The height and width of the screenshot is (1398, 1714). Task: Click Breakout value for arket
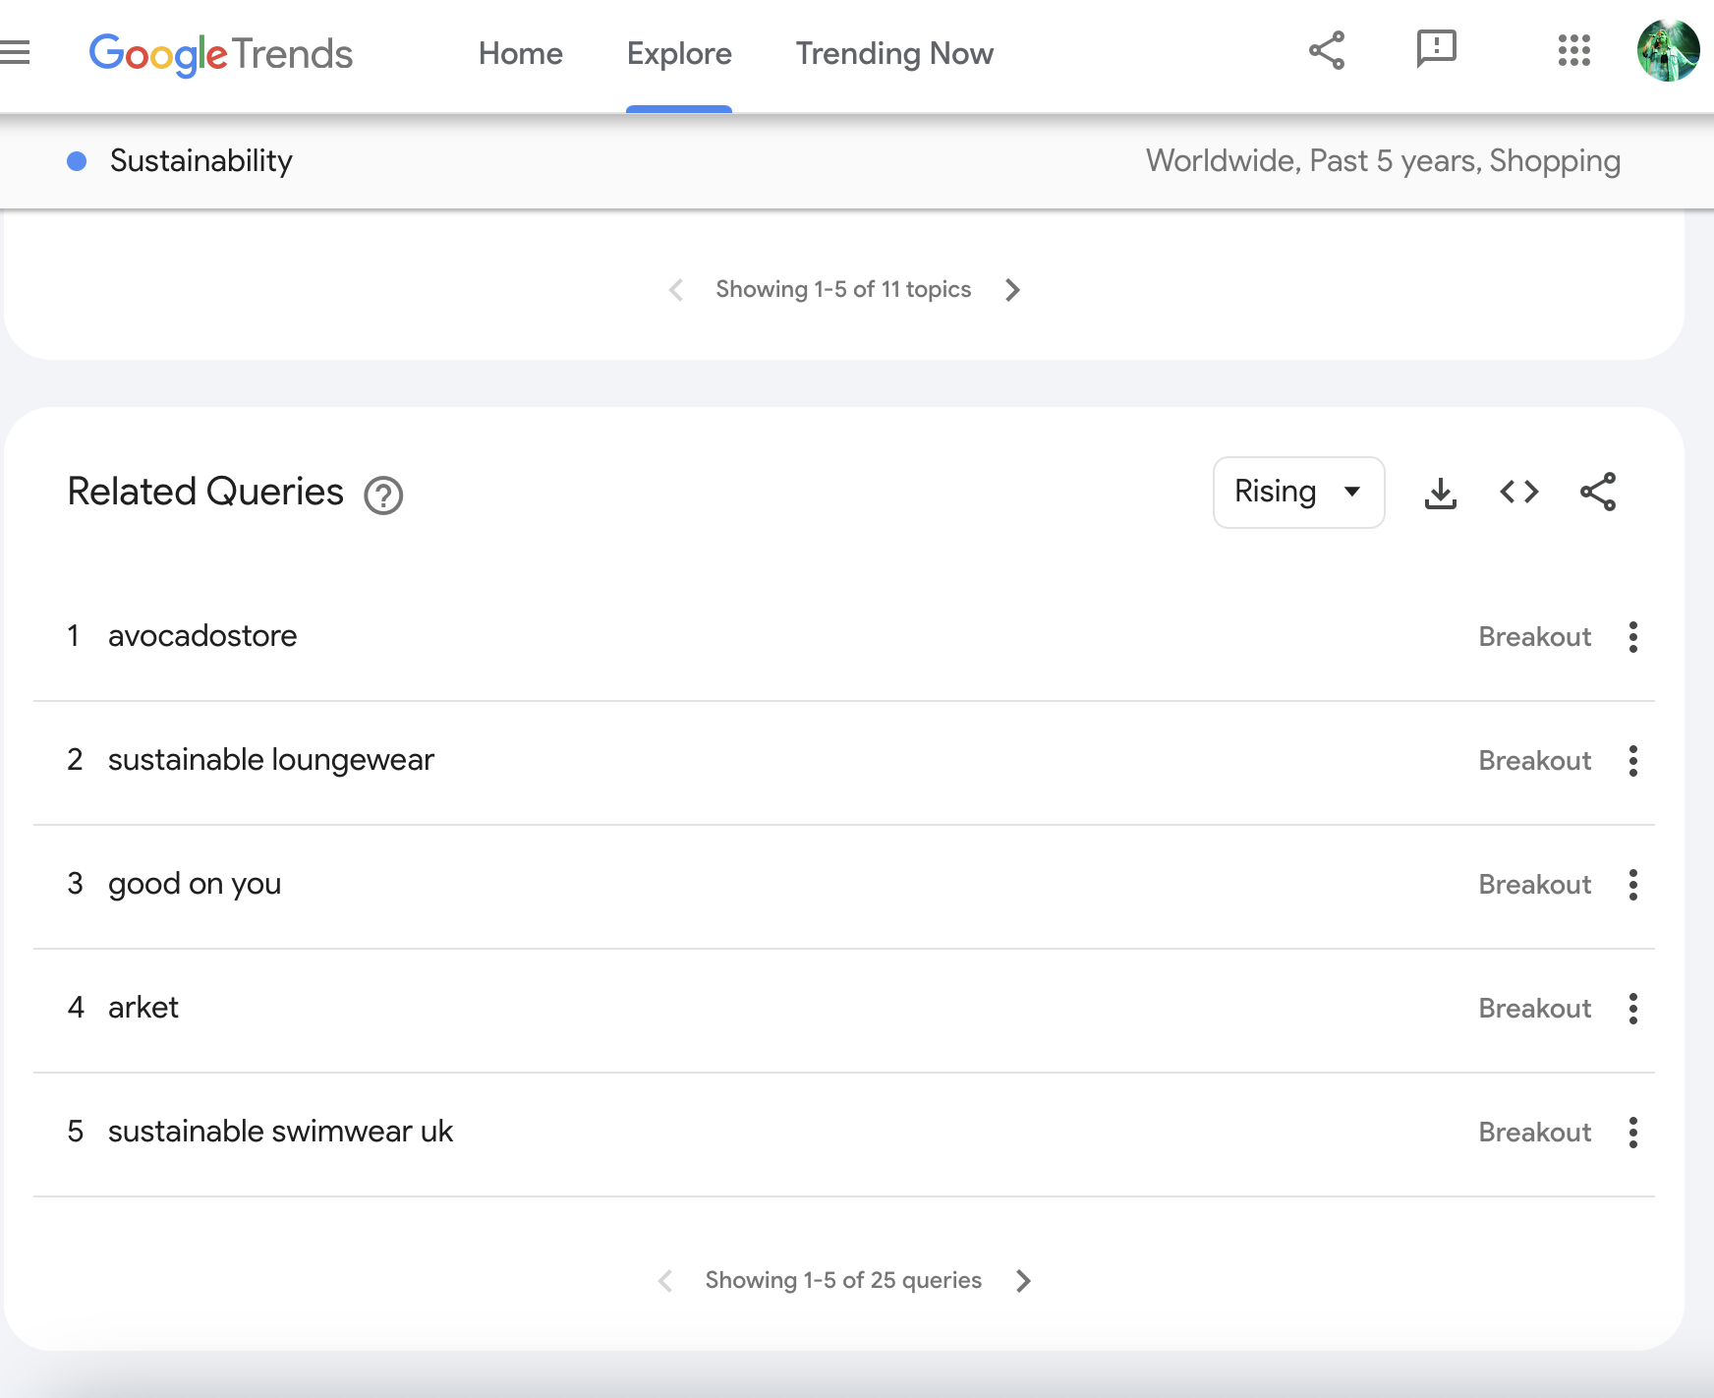(x=1535, y=1009)
